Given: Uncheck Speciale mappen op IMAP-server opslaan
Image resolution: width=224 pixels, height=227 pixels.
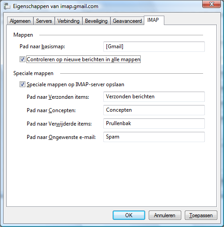Looking at the screenshot, I should click(22, 84).
